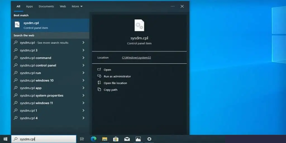
Task: Expand the 'sysdm.cpl command' suggestion arrow
Action: click(83, 58)
